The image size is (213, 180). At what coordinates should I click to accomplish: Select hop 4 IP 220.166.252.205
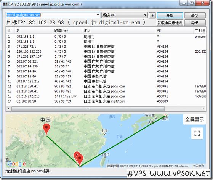point(29,51)
